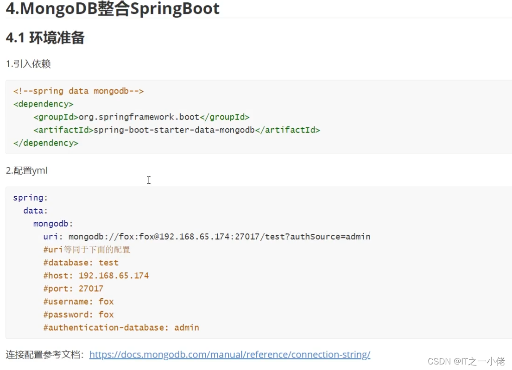Viewport: 512px width, 370px height.
Task: Click the '#password: fox' line
Action: (78, 315)
